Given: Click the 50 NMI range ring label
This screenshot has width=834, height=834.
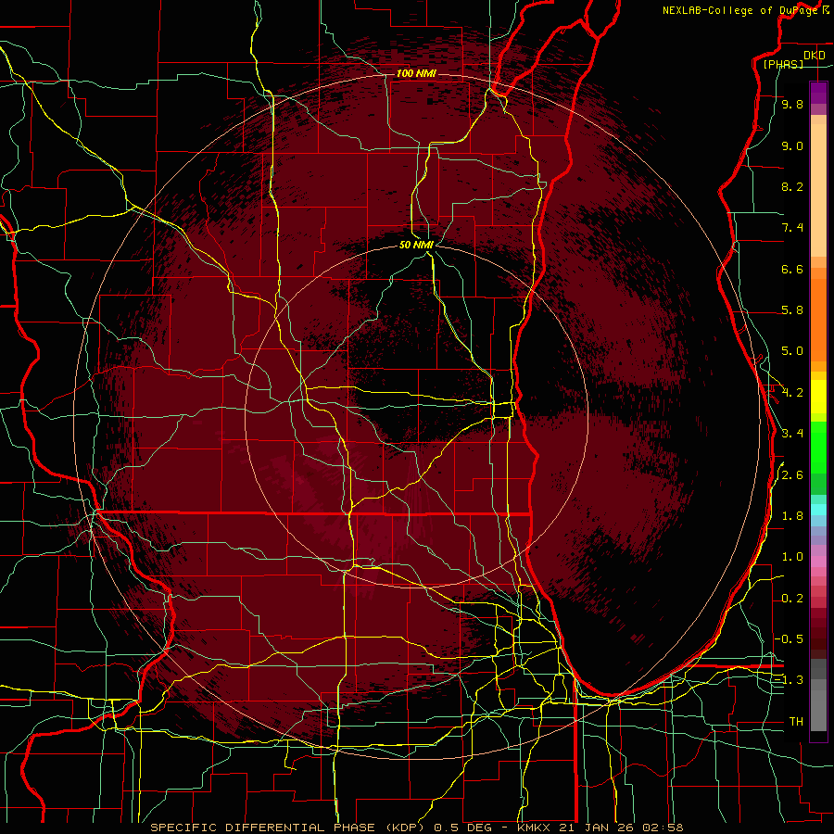Looking at the screenshot, I should tap(416, 245).
